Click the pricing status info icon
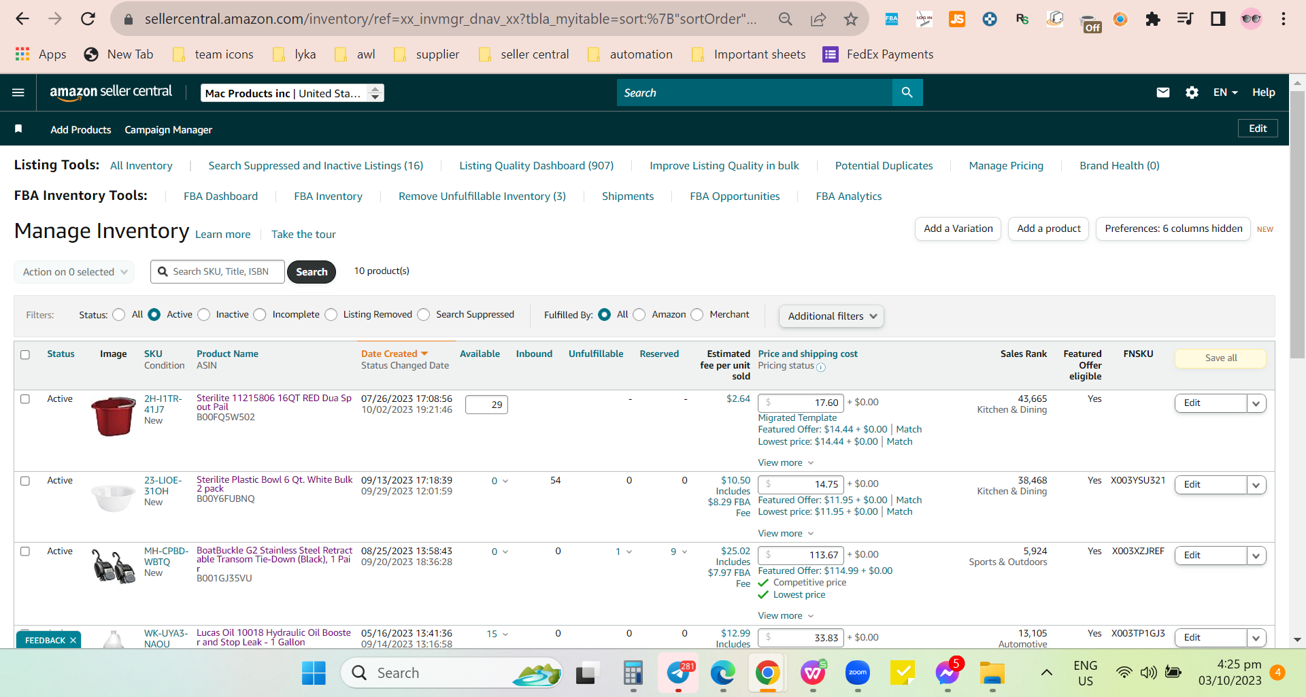The width and height of the screenshot is (1306, 697). click(x=821, y=367)
